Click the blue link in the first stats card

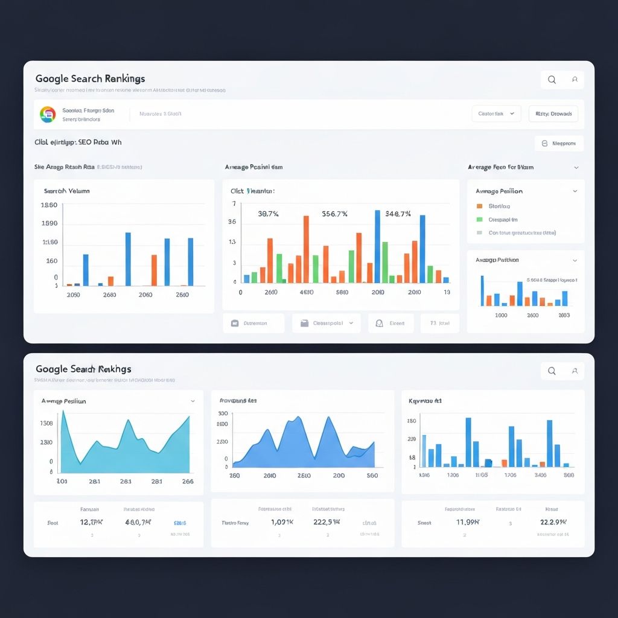pyautogui.click(x=180, y=523)
